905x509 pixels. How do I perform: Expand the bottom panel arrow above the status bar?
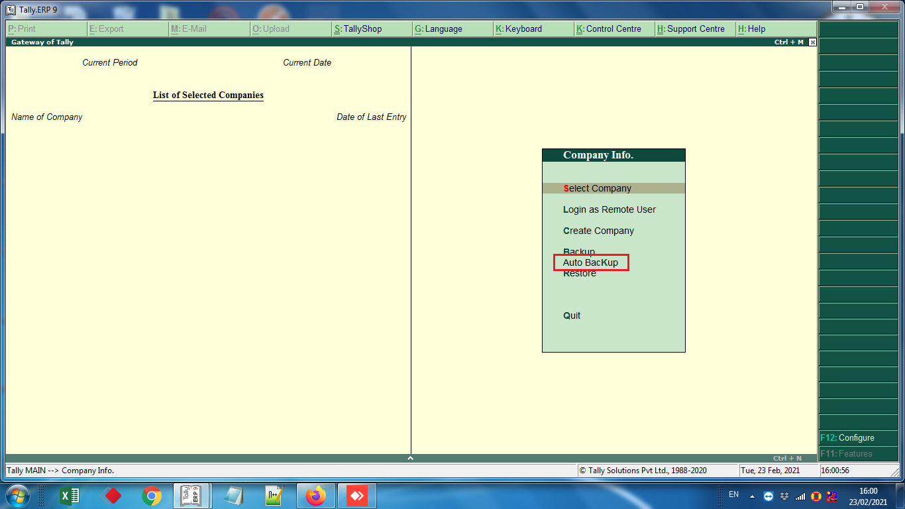(x=410, y=458)
